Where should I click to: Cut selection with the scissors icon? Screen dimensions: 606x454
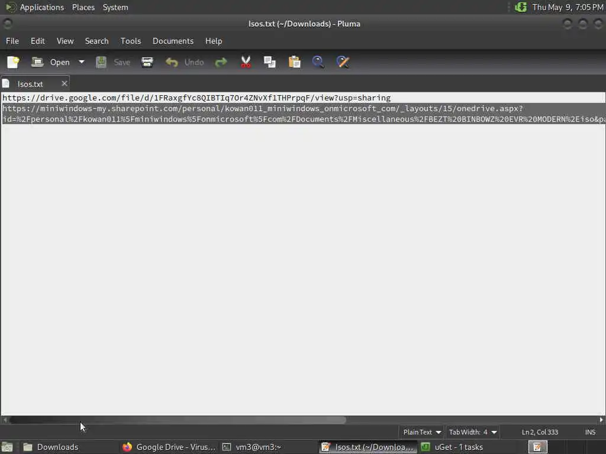pyautogui.click(x=246, y=62)
